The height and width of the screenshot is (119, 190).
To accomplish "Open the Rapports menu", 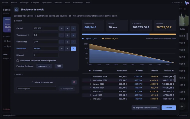I will 58,3.
